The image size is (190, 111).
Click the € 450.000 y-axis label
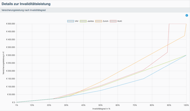(11, 31)
